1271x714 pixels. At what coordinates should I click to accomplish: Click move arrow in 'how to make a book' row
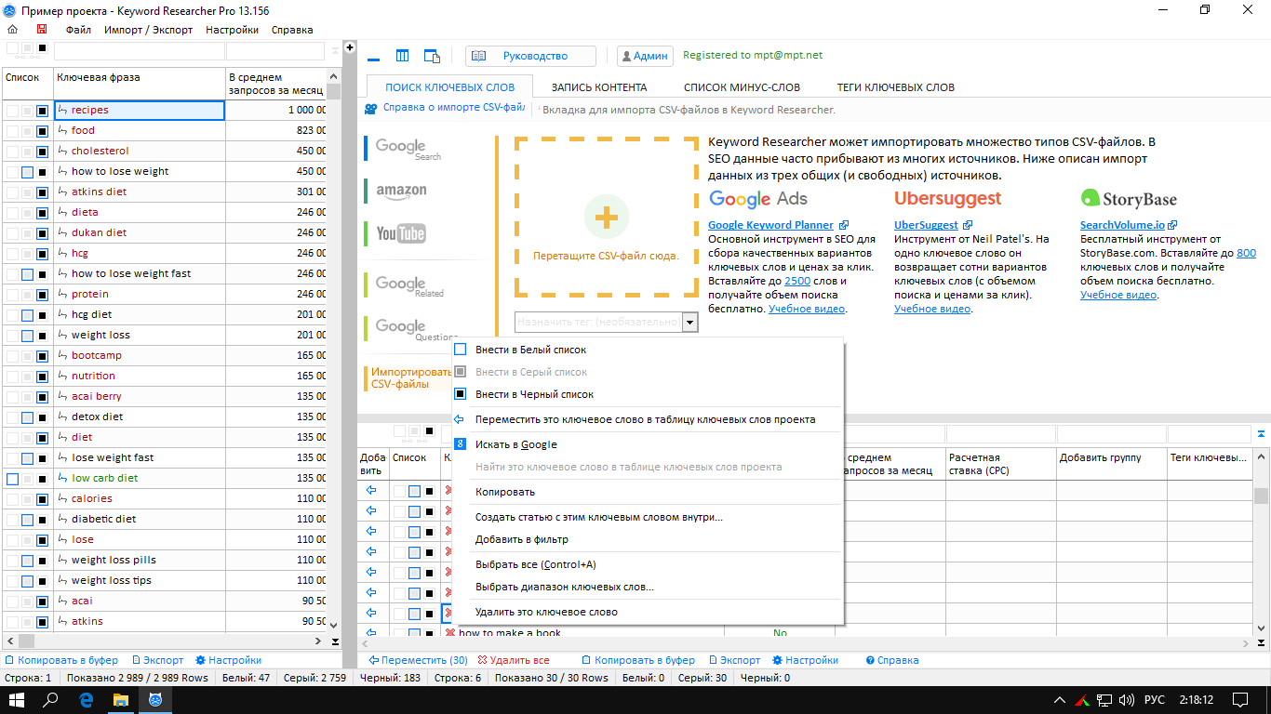point(370,633)
